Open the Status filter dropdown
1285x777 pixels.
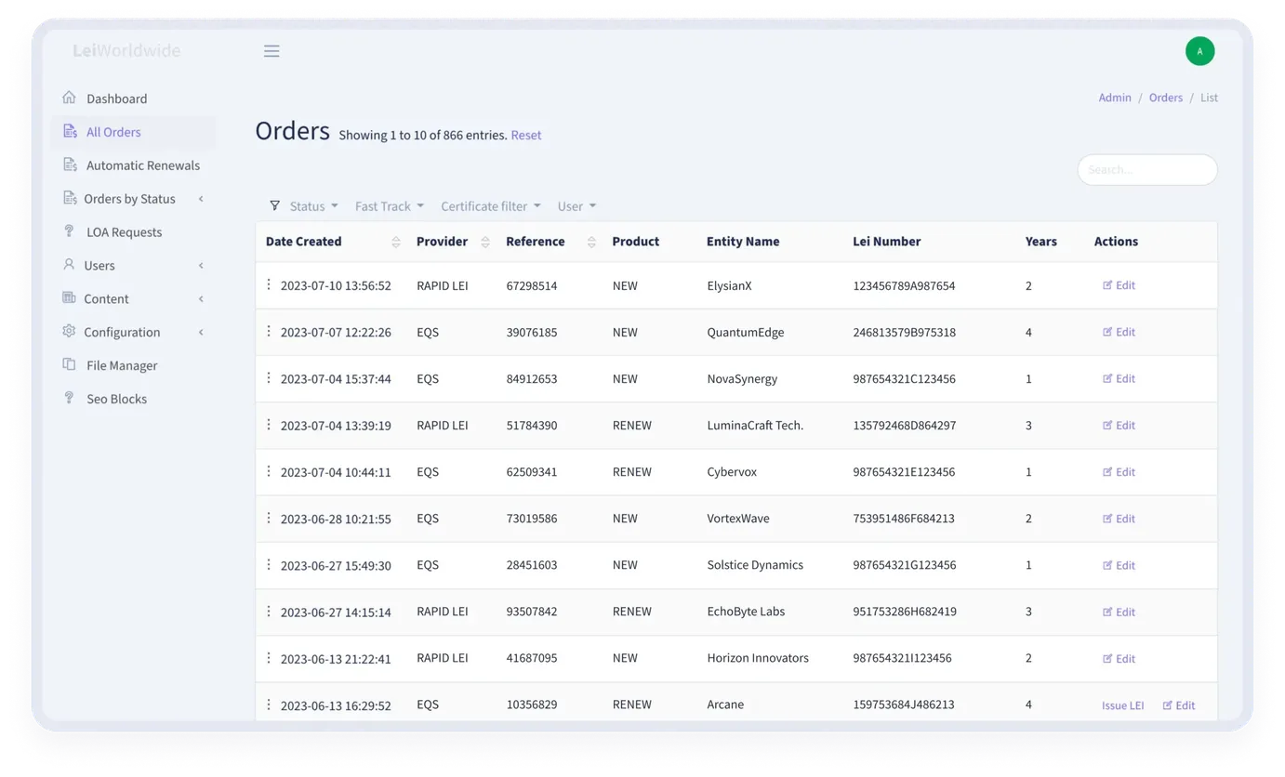point(313,206)
